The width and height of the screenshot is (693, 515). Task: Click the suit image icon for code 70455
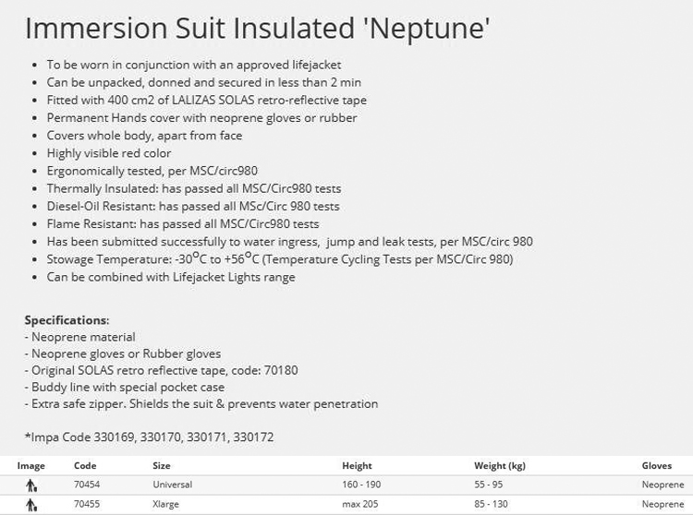[30, 505]
